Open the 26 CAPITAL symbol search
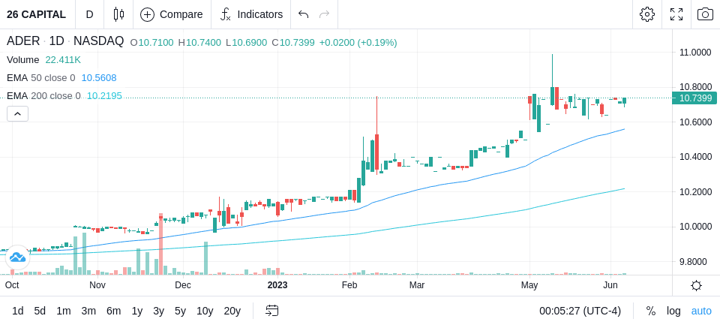The image size is (720, 325). (36, 14)
